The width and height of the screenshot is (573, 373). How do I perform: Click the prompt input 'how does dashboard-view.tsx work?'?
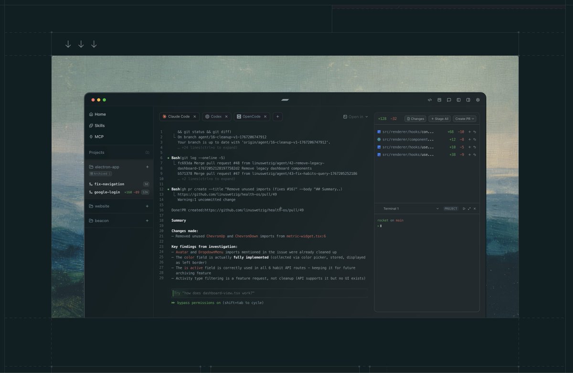270,293
